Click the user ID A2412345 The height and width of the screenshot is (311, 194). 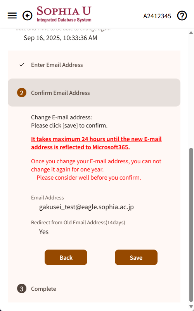click(x=157, y=16)
